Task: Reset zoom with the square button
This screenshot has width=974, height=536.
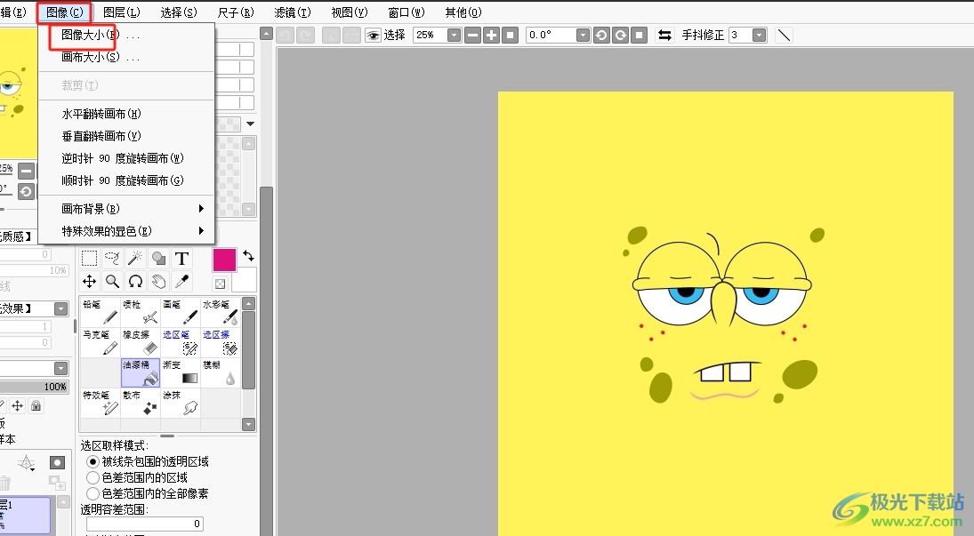Action: 510,36
